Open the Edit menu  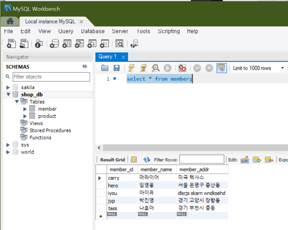click(x=25, y=31)
